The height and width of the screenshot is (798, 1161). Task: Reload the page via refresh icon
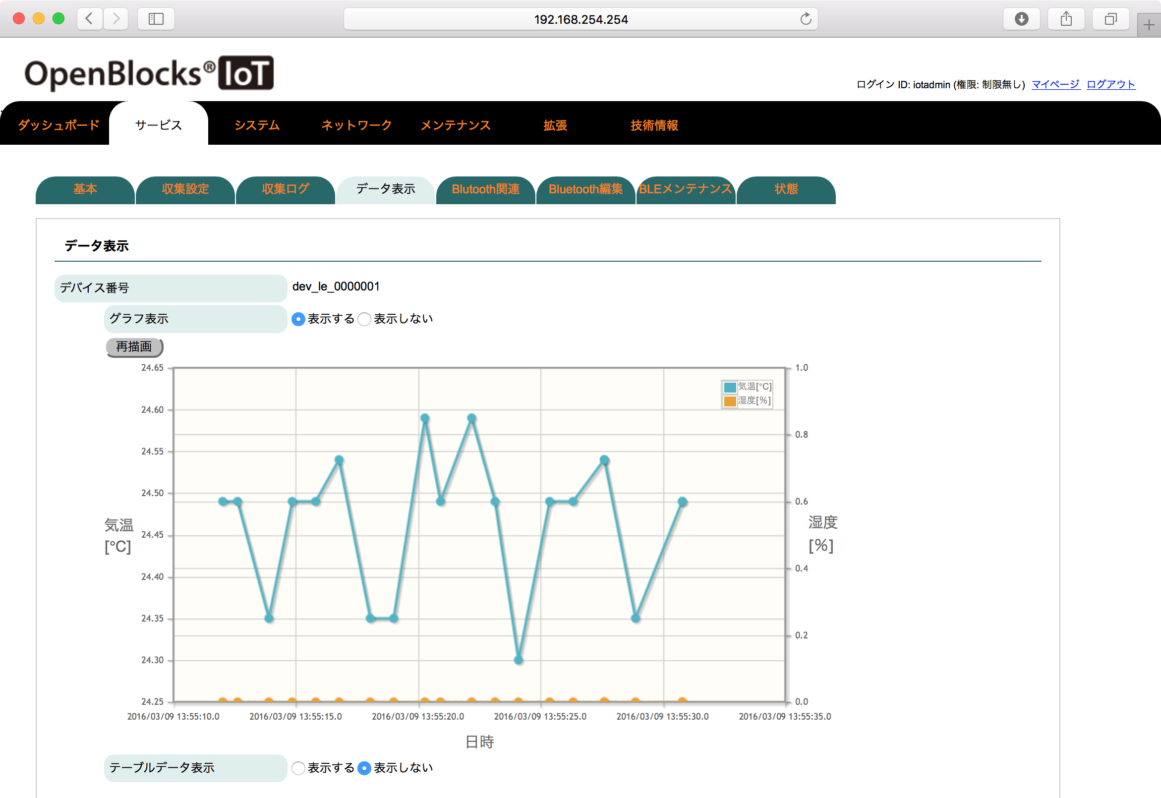pyautogui.click(x=806, y=19)
